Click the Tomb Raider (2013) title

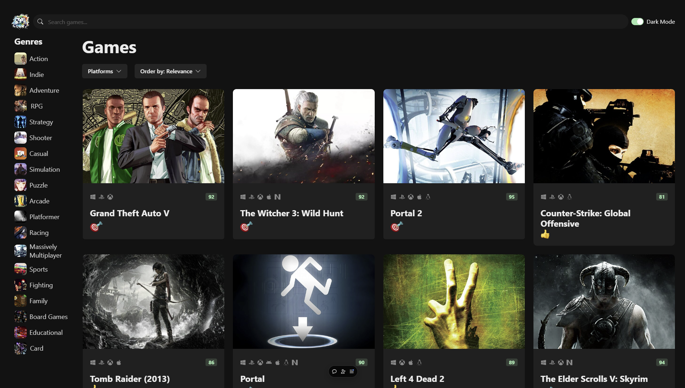130,379
